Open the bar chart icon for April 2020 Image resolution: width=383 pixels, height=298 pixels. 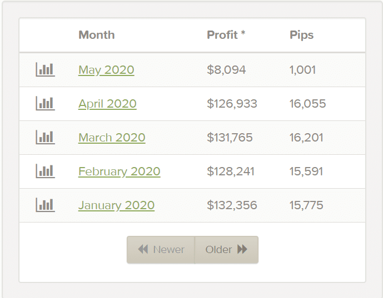pyautogui.click(x=45, y=103)
